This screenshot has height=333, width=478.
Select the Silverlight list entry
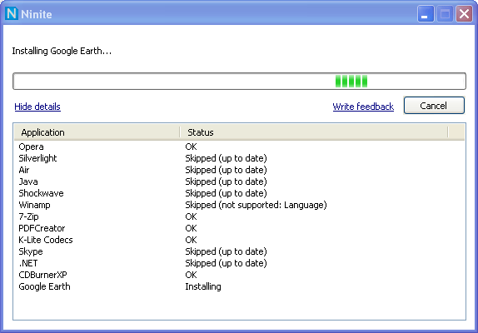(x=239, y=158)
